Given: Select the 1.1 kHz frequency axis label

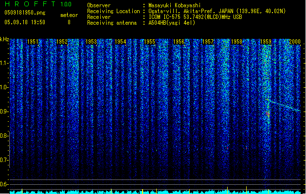Looking at the screenshot, I should (x=4, y=63).
